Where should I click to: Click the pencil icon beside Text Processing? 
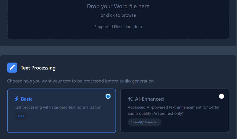tap(12, 68)
